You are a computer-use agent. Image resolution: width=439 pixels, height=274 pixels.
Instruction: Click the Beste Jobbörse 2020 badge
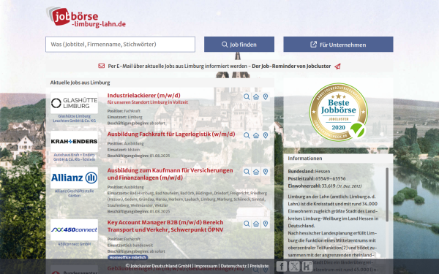338,112
